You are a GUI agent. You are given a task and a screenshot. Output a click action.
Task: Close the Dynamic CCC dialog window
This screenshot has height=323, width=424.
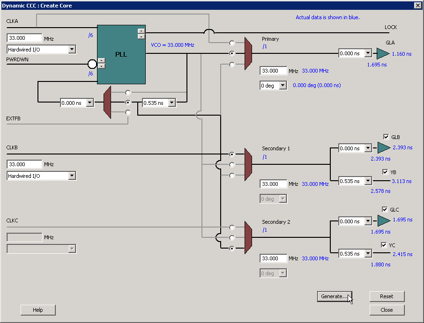[417, 6]
